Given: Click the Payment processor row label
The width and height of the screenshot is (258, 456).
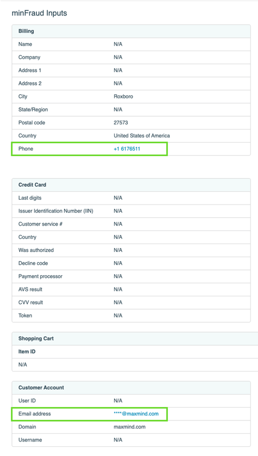Looking at the screenshot, I should (40, 276).
